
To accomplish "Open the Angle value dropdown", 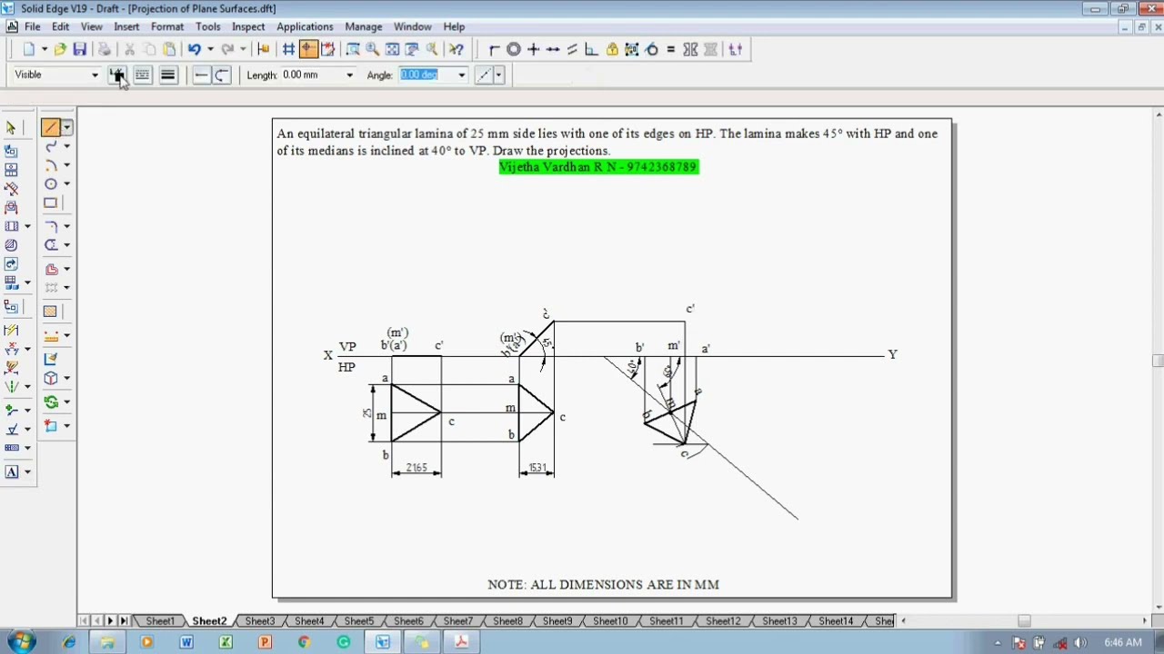I will [x=462, y=75].
